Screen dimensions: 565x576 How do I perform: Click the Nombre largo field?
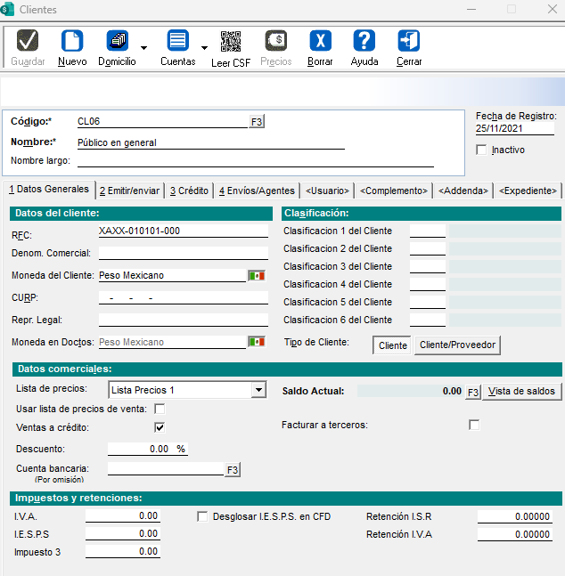(x=256, y=161)
